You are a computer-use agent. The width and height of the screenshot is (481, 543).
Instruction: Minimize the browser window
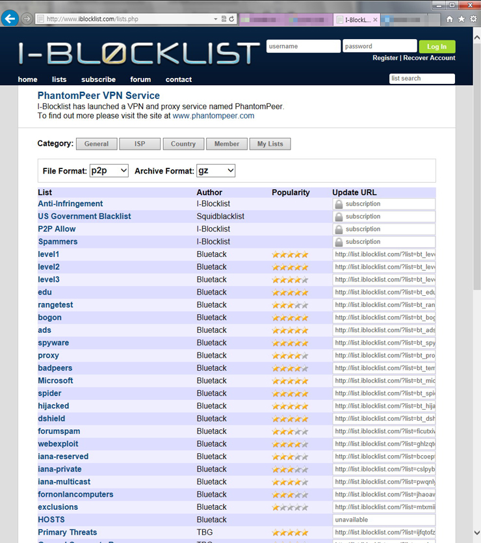[x=439, y=5]
